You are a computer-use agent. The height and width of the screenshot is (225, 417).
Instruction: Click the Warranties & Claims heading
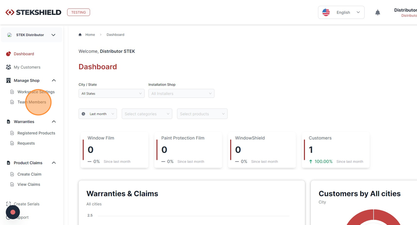tap(122, 194)
